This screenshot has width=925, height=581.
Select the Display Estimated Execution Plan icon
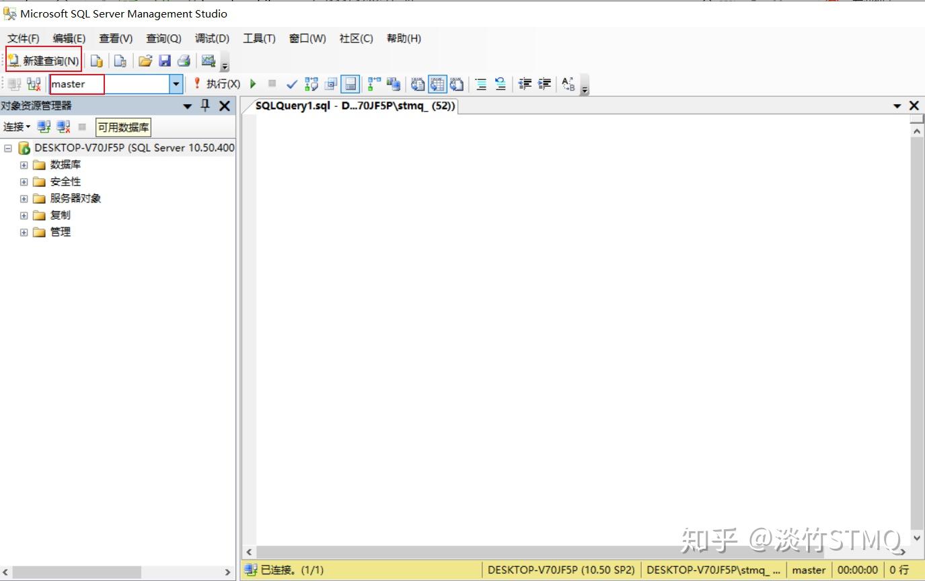(x=309, y=83)
